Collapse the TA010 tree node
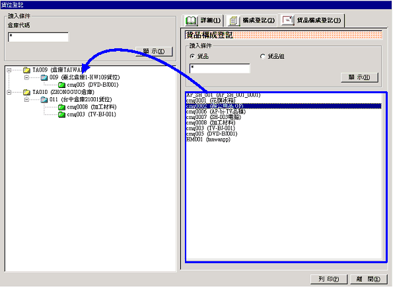This screenshot has height=287, width=393. [9, 93]
